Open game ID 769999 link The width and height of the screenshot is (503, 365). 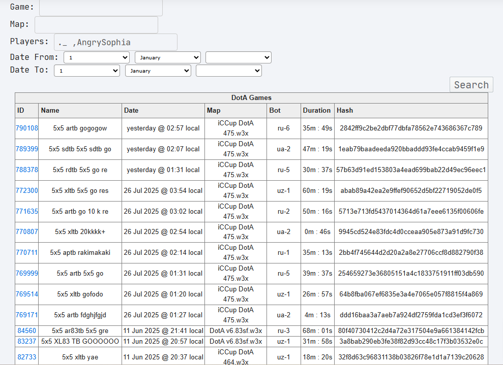pyautogui.click(x=26, y=273)
